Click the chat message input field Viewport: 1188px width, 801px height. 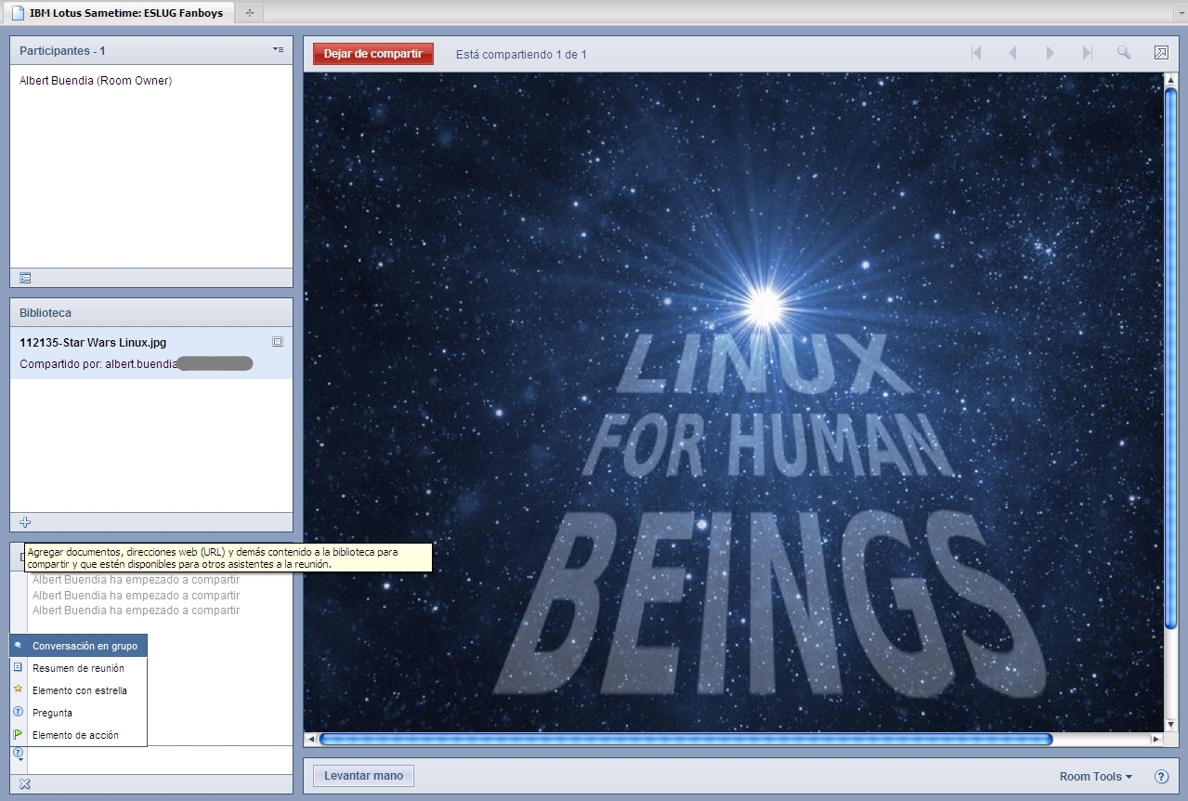click(160, 758)
